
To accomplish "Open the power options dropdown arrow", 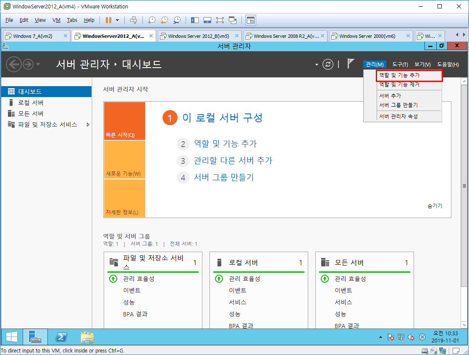I will [x=117, y=20].
